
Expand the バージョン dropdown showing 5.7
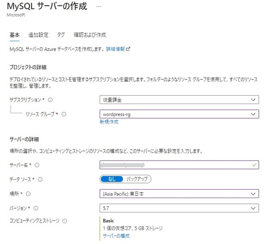pos(179,208)
